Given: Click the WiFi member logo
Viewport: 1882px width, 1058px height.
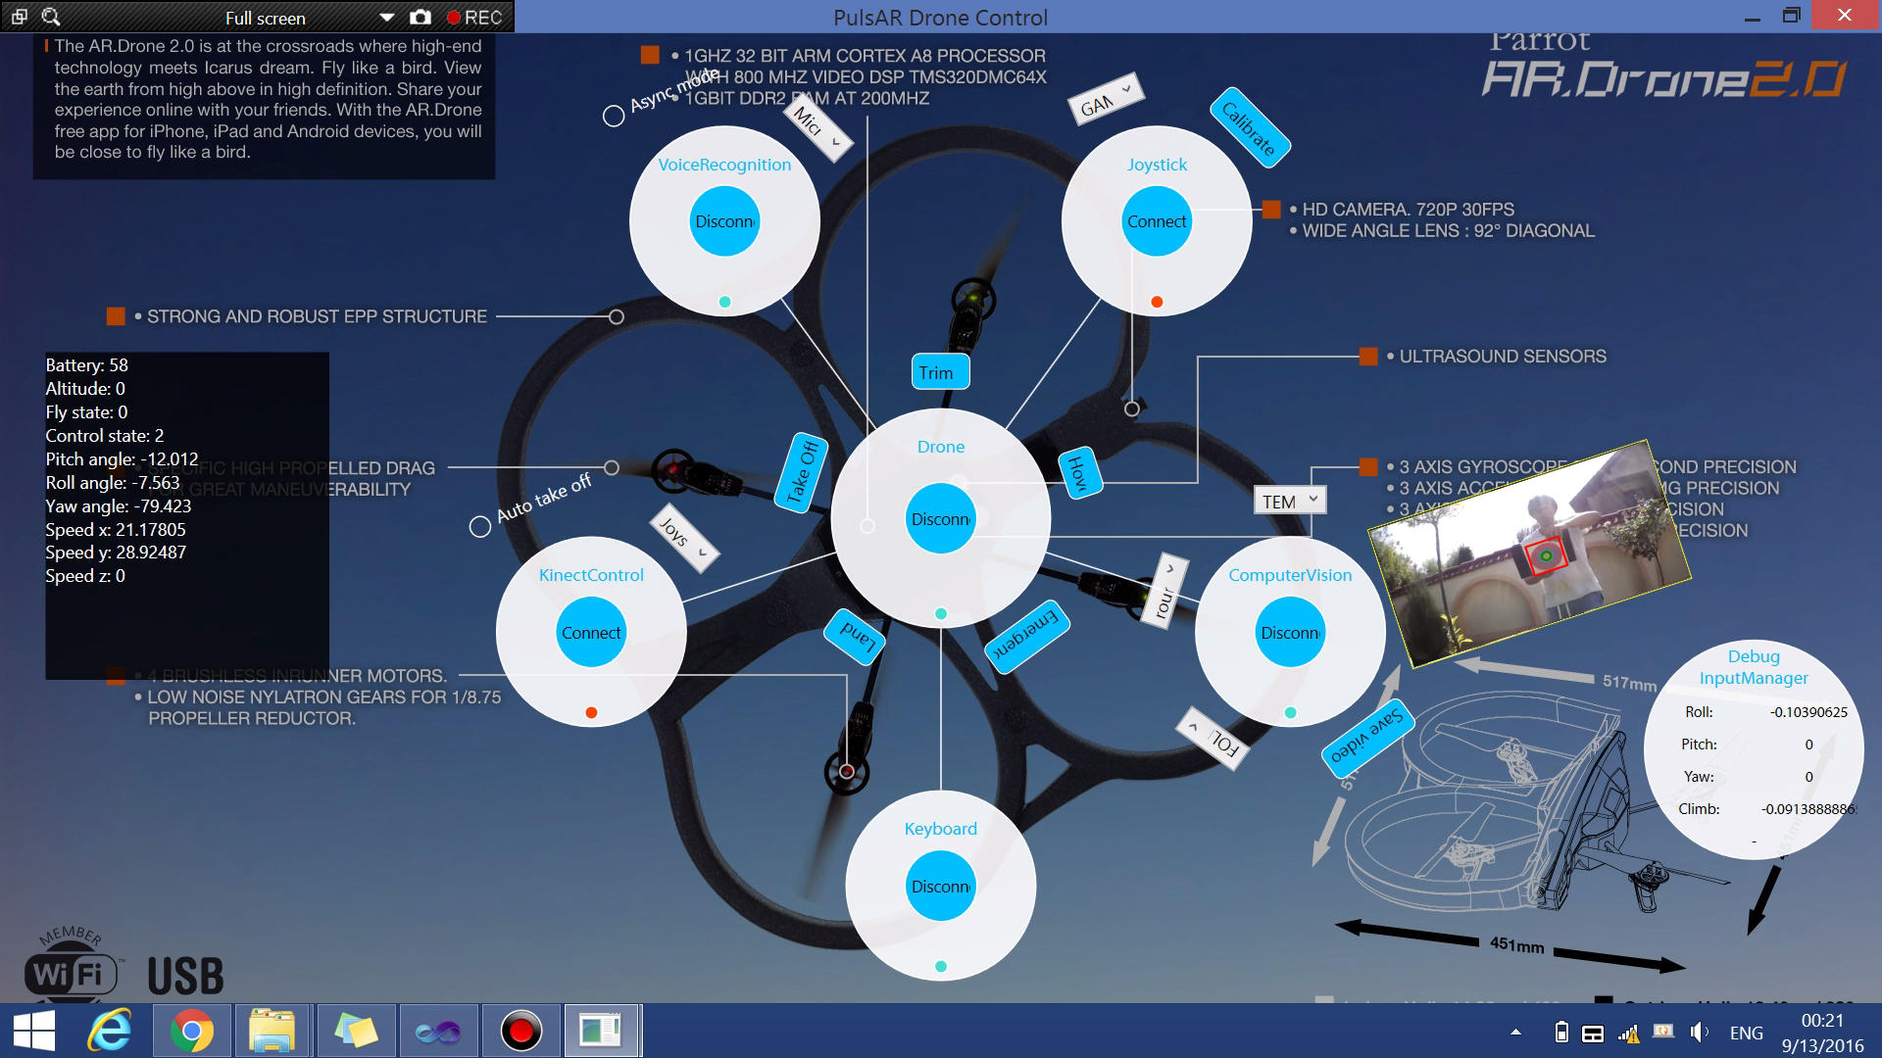Looking at the screenshot, I should [71, 965].
